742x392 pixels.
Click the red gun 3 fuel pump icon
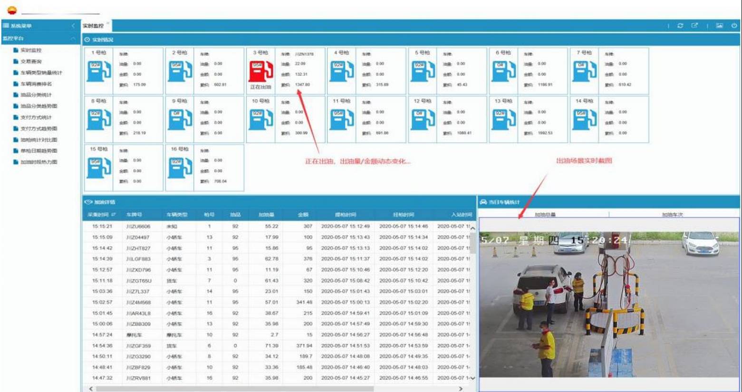pyautogui.click(x=260, y=71)
